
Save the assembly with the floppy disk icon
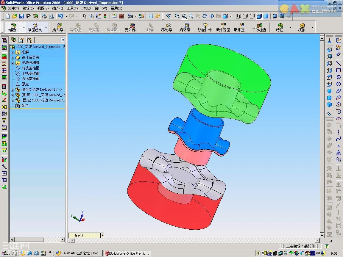point(21,16)
